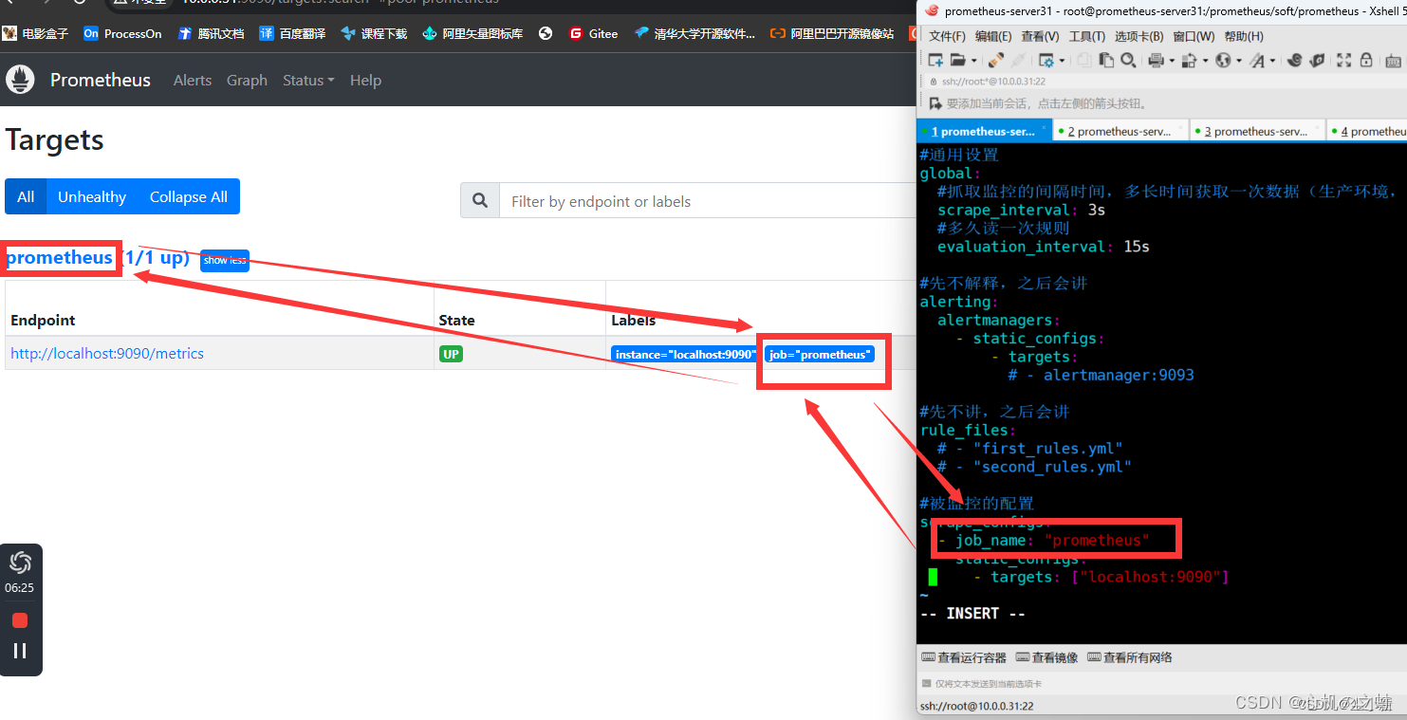Screen dimensions: 1407x720
Task: Open session properties gear icon in Xshell
Action: pos(1046,61)
